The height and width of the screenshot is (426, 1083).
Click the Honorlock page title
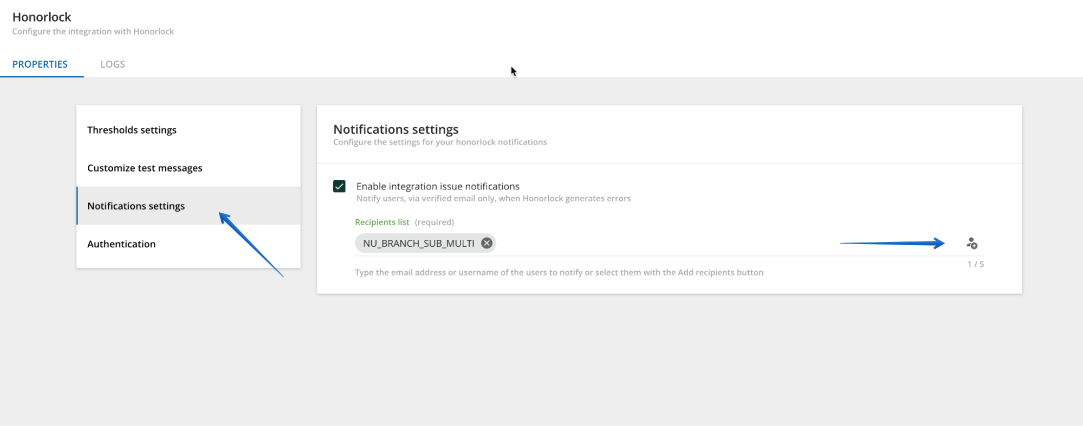pyautogui.click(x=42, y=17)
